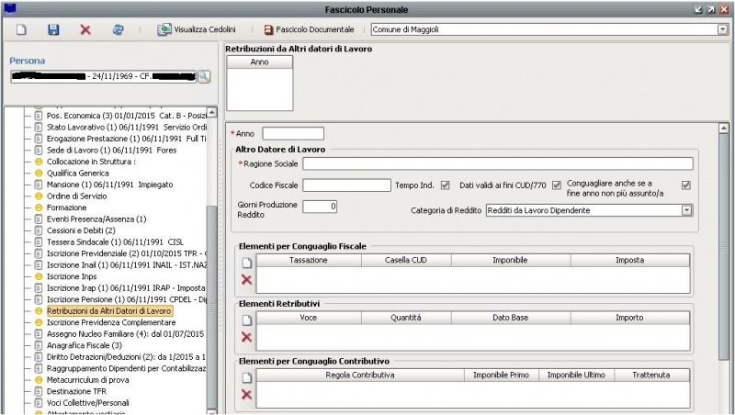Save record with the floppy disk icon
Viewport: 735px width, 415px height.
(53, 30)
